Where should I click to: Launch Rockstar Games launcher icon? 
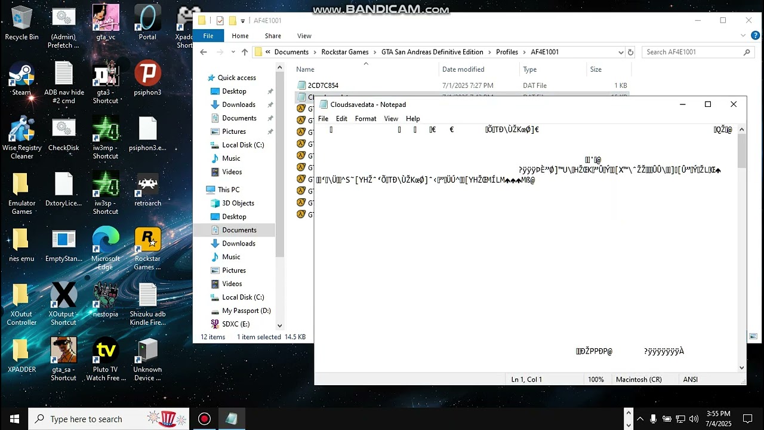tap(147, 250)
